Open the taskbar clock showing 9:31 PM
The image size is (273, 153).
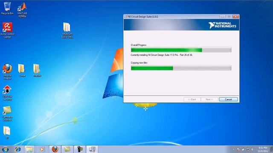point(263,149)
